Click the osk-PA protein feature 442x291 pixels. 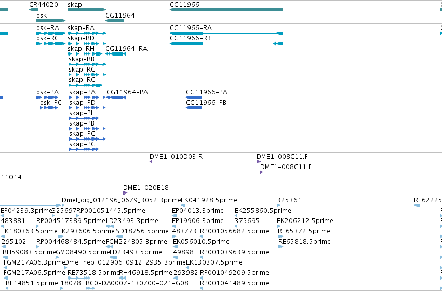pos(47,98)
